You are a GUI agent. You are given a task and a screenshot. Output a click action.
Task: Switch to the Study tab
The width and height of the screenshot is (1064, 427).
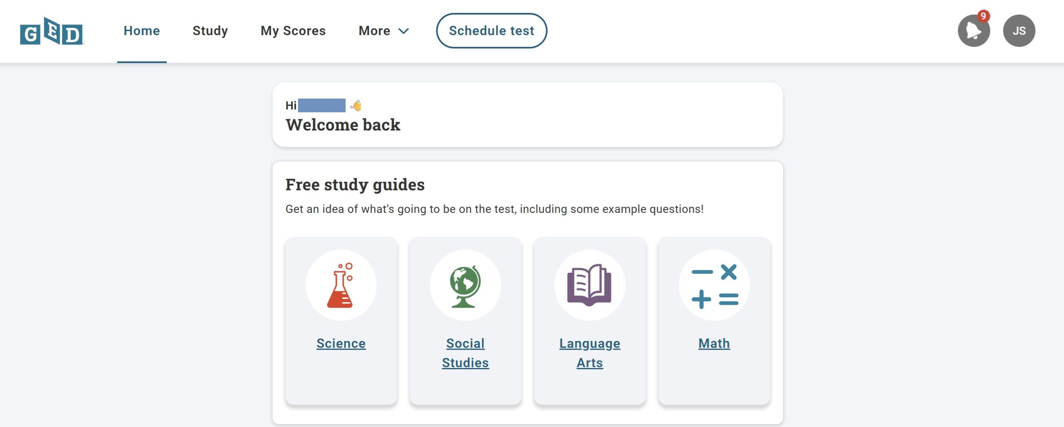pos(210,31)
